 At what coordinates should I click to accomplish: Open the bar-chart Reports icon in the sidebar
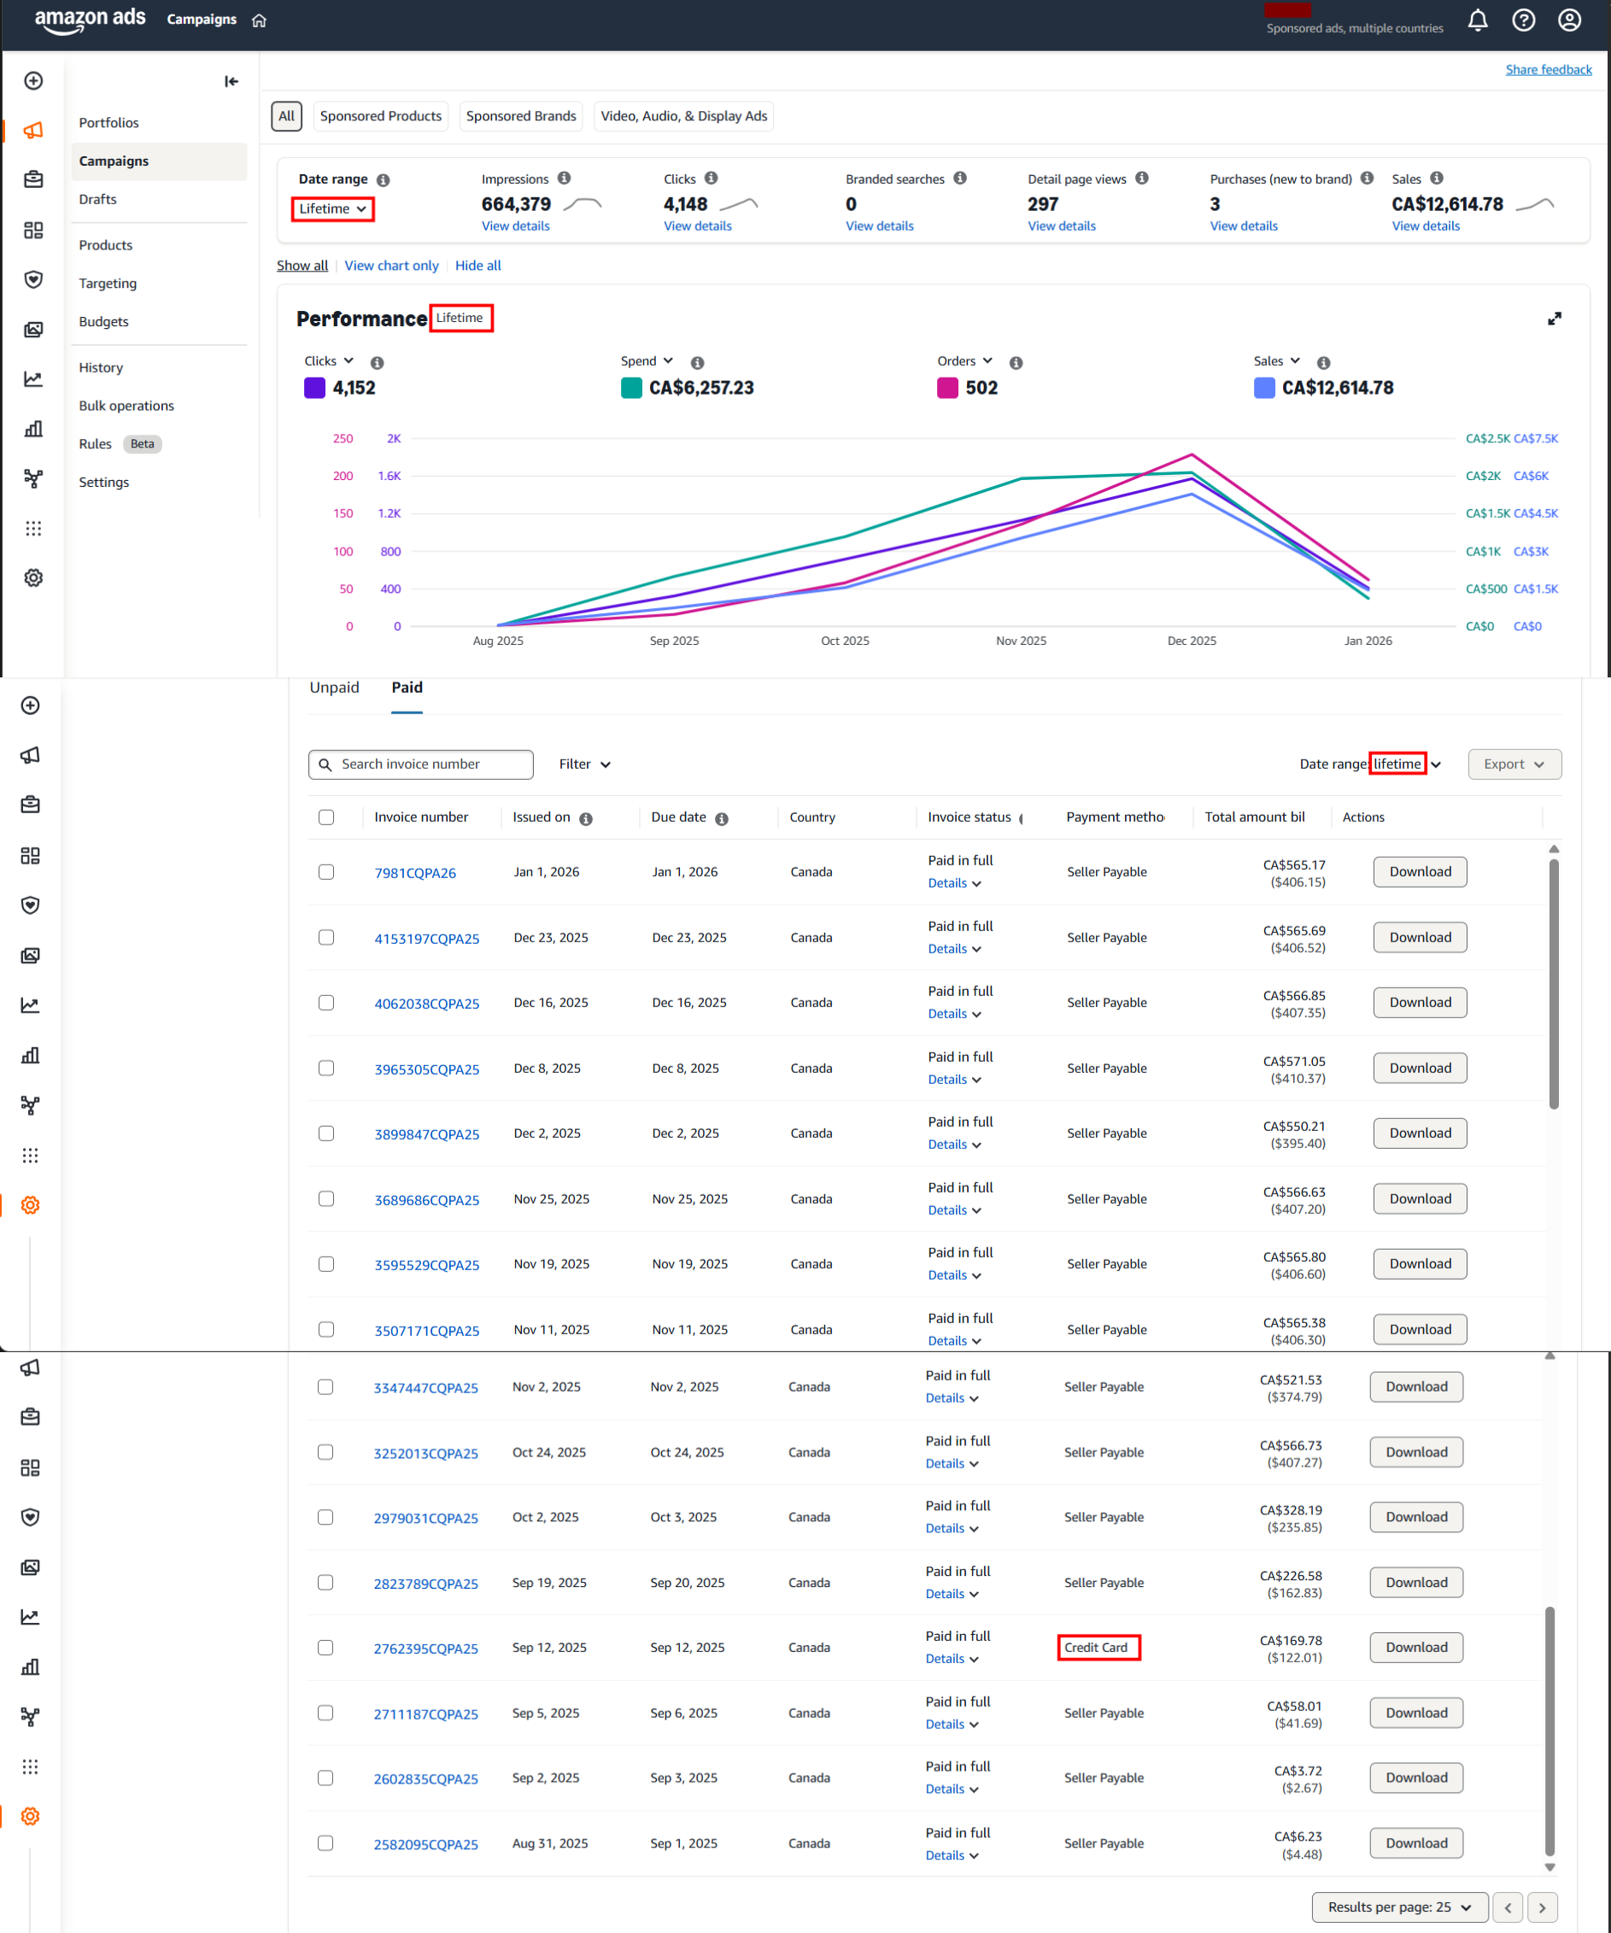tap(33, 429)
